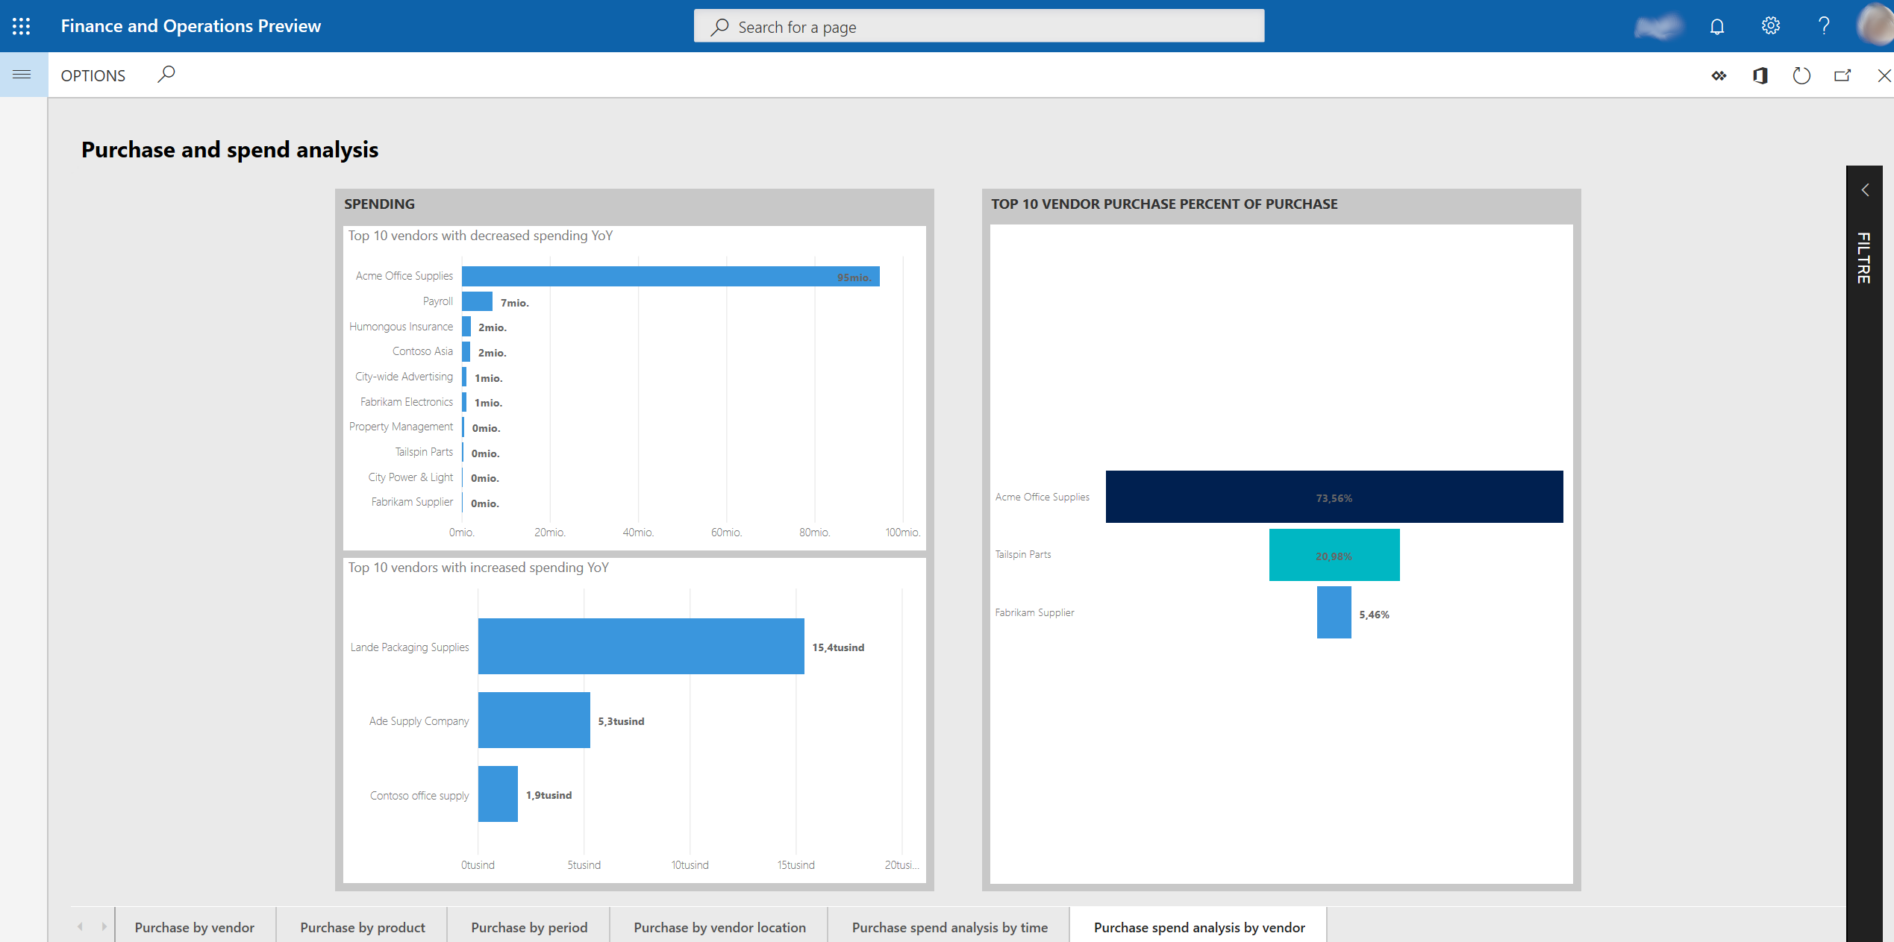The height and width of the screenshot is (942, 1894).
Task: Click the refresh/reload icon
Action: tap(1802, 74)
